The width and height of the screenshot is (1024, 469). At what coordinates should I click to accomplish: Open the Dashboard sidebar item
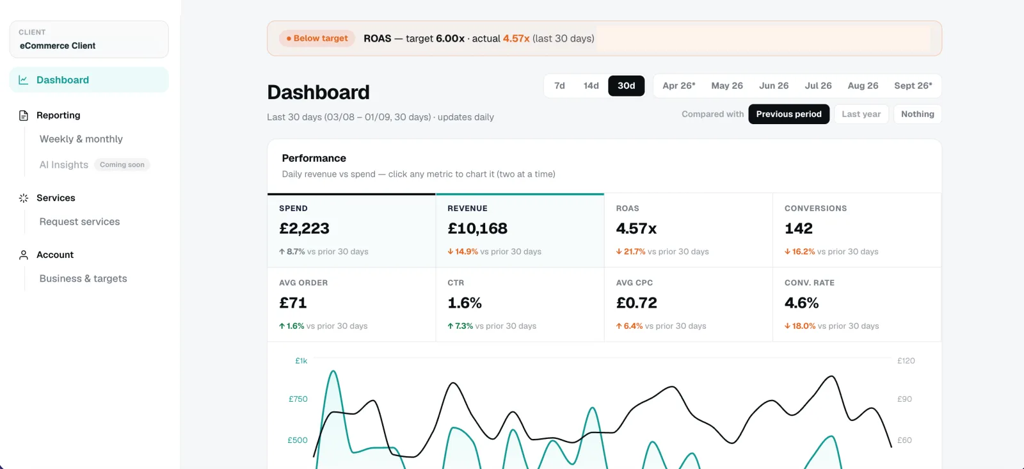[x=89, y=80]
